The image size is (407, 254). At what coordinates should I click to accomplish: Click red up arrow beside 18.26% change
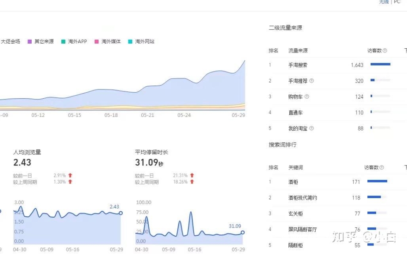point(192,182)
